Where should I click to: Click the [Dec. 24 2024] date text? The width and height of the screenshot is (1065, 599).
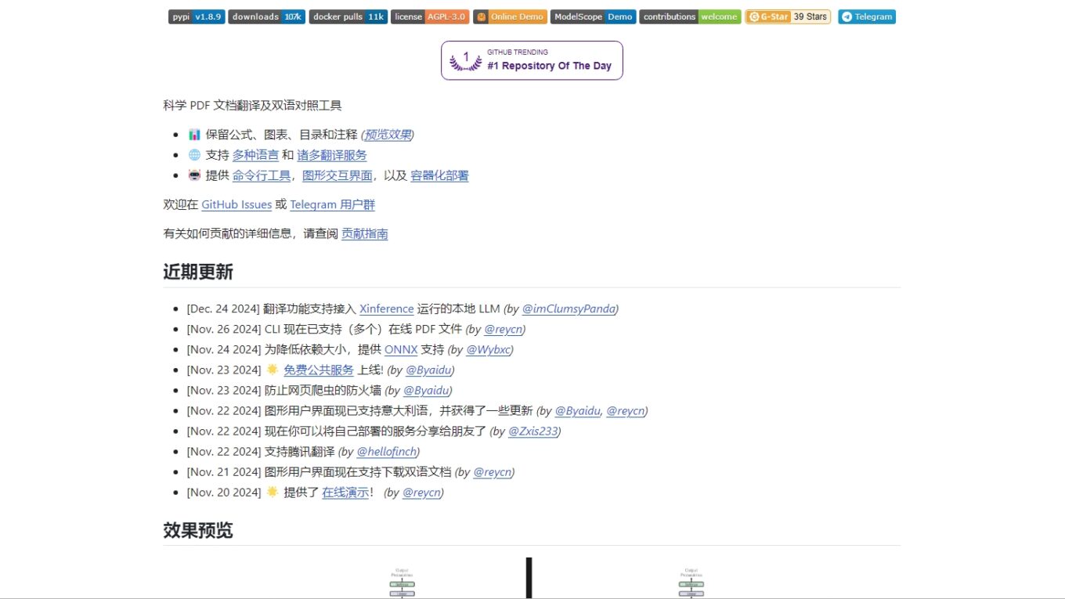point(223,309)
